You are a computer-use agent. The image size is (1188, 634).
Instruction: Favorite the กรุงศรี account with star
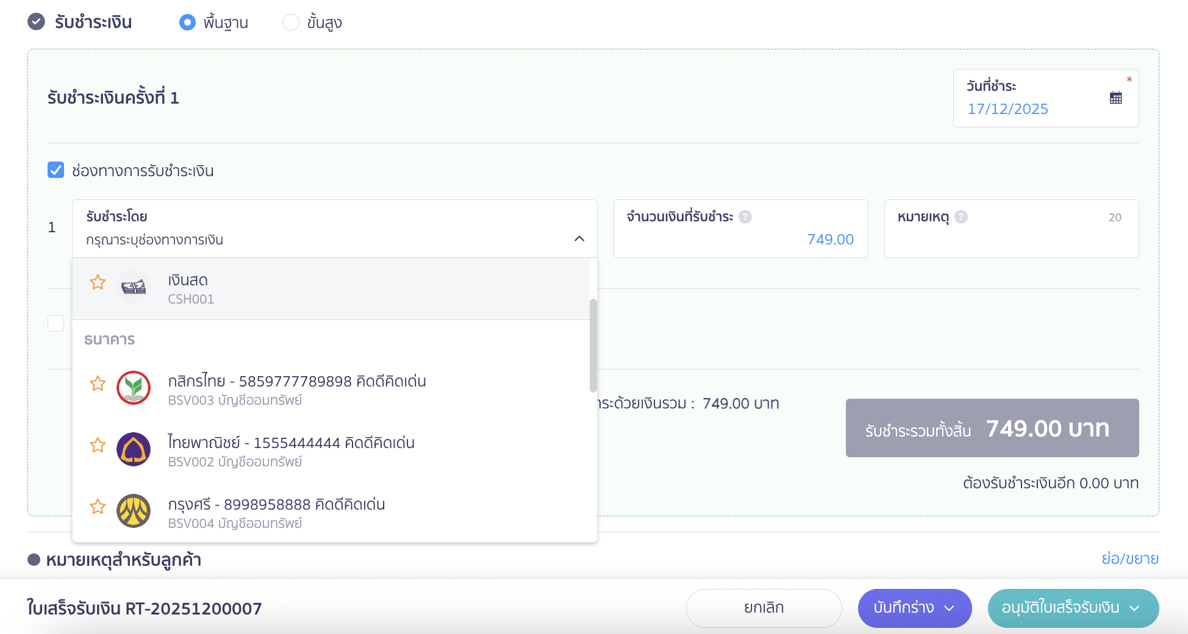(x=98, y=507)
